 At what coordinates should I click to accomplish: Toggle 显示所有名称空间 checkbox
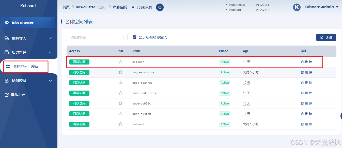tap(134, 37)
